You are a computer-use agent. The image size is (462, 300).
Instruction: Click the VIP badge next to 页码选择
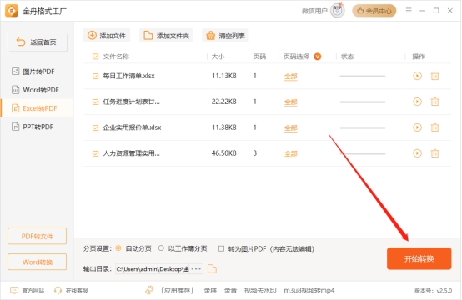[318, 56]
